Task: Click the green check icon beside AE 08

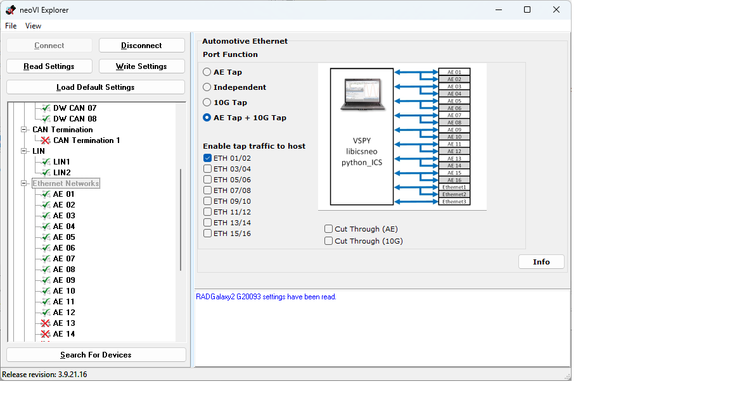Action: point(45,270)
